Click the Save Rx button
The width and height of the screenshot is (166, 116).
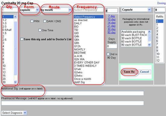129,72
